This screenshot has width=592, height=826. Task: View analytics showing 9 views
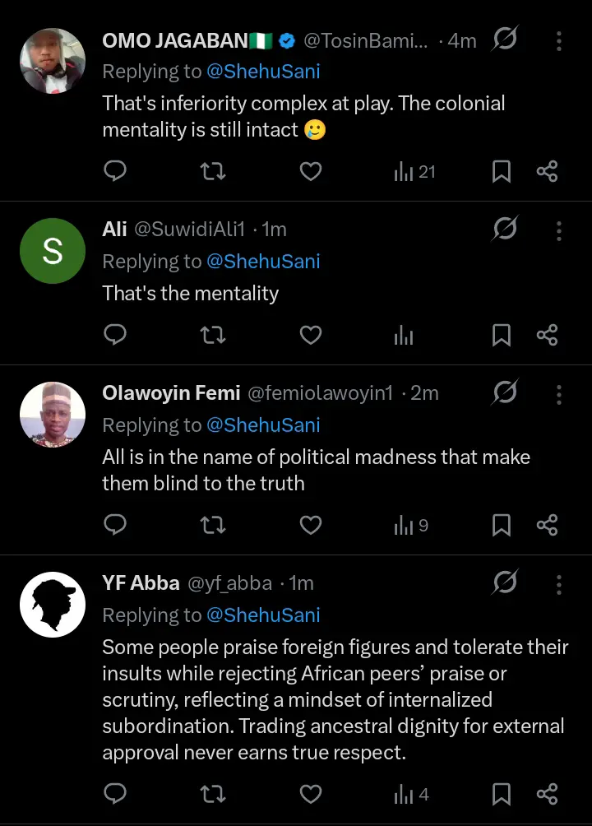pos(411,525)
